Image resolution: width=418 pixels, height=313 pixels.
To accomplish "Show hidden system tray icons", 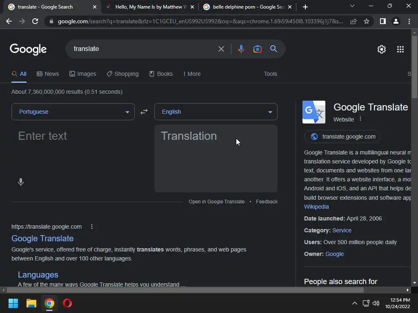I will [x=355, y=303].
